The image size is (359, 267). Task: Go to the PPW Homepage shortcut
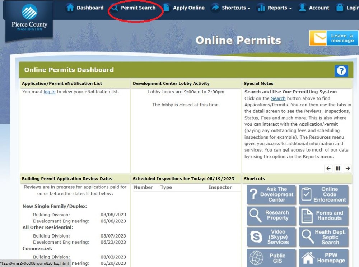[323, 258]
